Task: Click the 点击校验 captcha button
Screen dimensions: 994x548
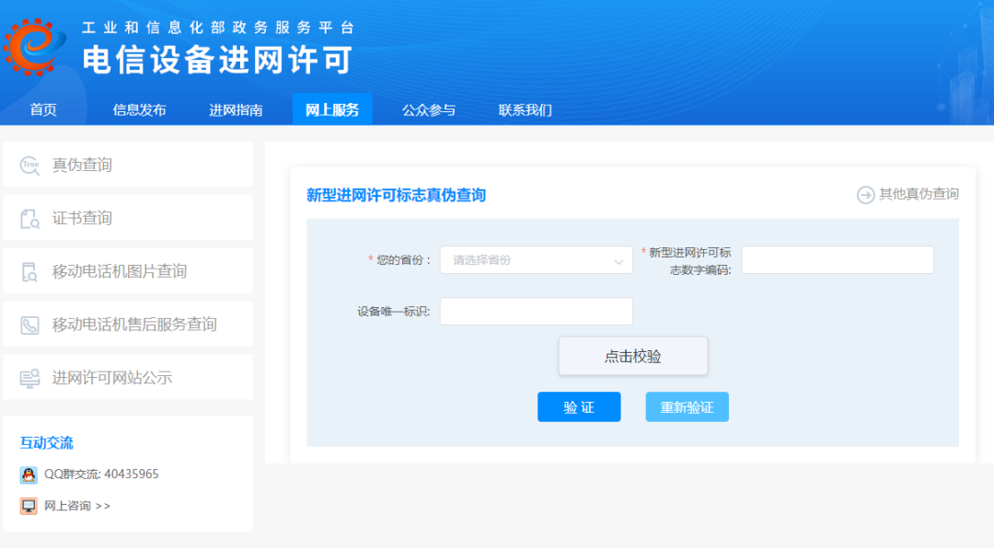Action: pyautogui.click(x=633, y=357)
